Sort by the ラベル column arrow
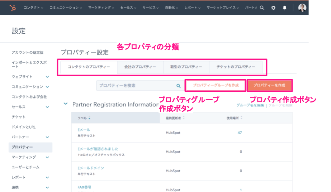The height and width of the screenshot is (192, 331). 89,118
